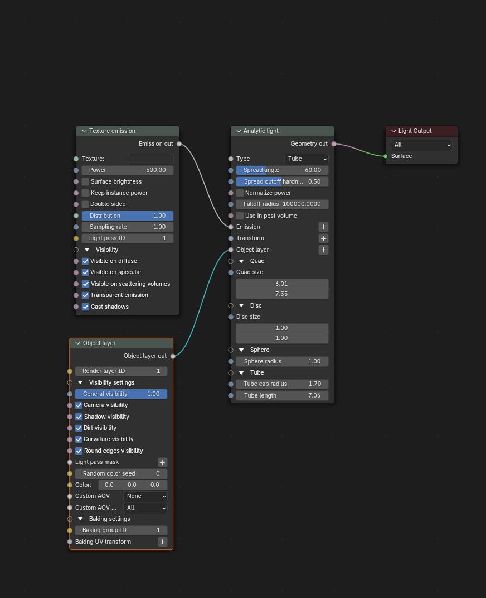This screenshot has height=598, width=486.
Task: Click the Quad size input socket
Action: 231,272
